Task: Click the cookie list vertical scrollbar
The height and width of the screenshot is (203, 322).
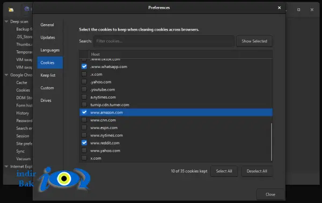Action: [272, 142]
